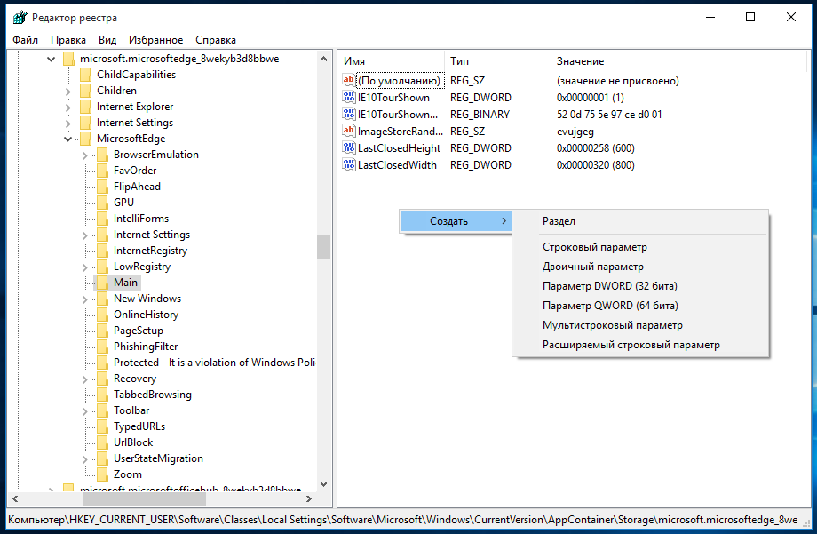Image resolution: width=817 pixels, height=534 pixels.
Task: Expand the BrowserEmulation tree node
Action: tap(85, 155)
